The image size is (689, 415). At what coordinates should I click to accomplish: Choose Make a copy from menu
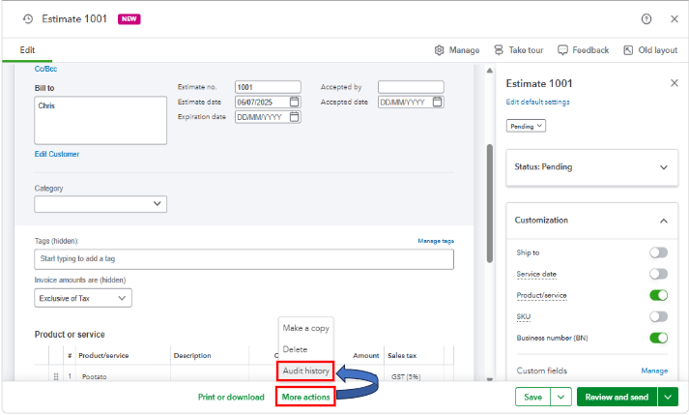(305, 328)
